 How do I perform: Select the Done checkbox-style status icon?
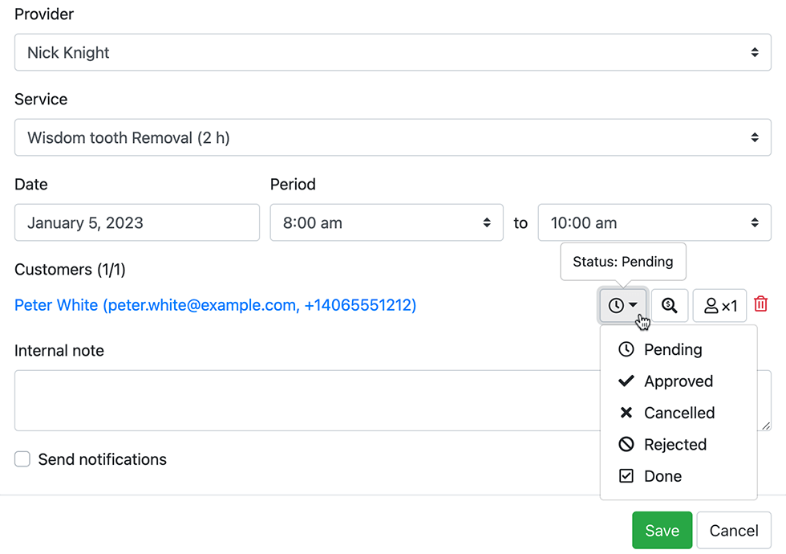(x=626, y=475)
